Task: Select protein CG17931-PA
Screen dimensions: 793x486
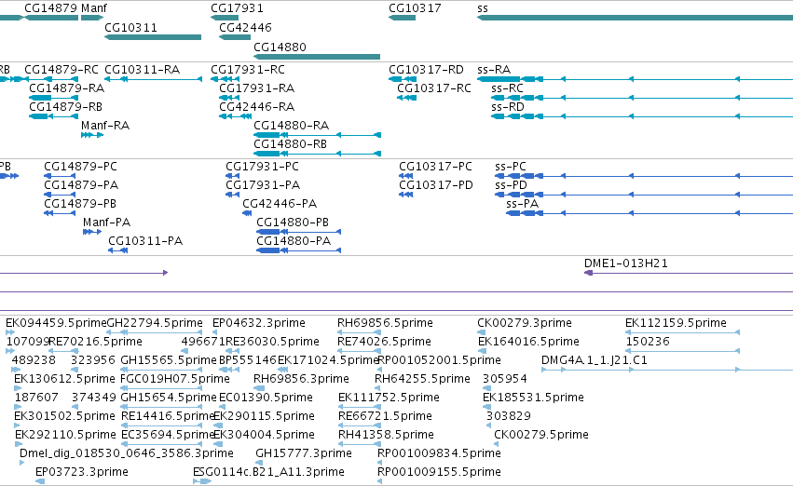Action: (263, 185)
